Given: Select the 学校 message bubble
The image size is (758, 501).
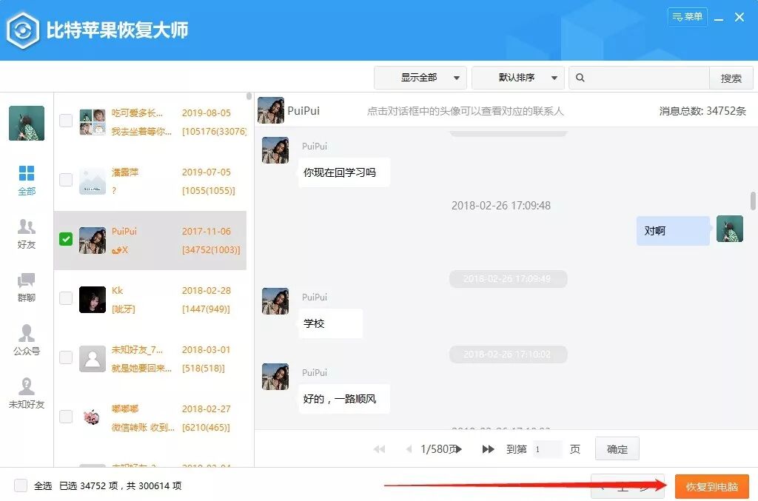Looking at the screenshot, I should 331,323.
